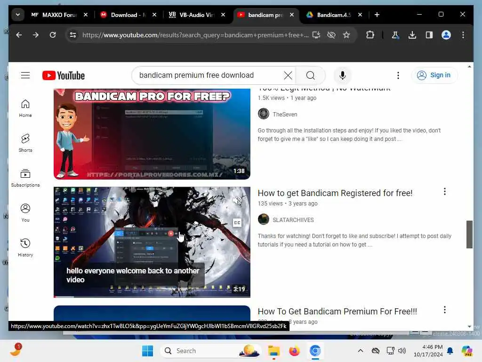
Task: Open the Chrome Labs flask icon
Action: tap(395, 35)
